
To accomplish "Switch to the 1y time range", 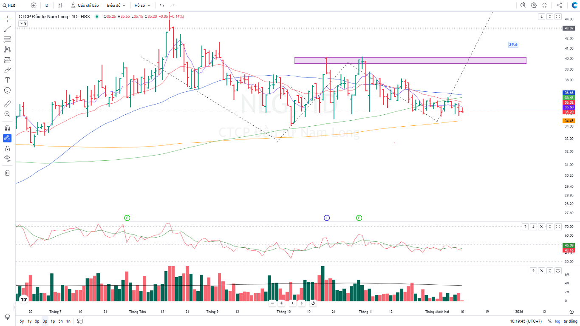I will (29, 321).
